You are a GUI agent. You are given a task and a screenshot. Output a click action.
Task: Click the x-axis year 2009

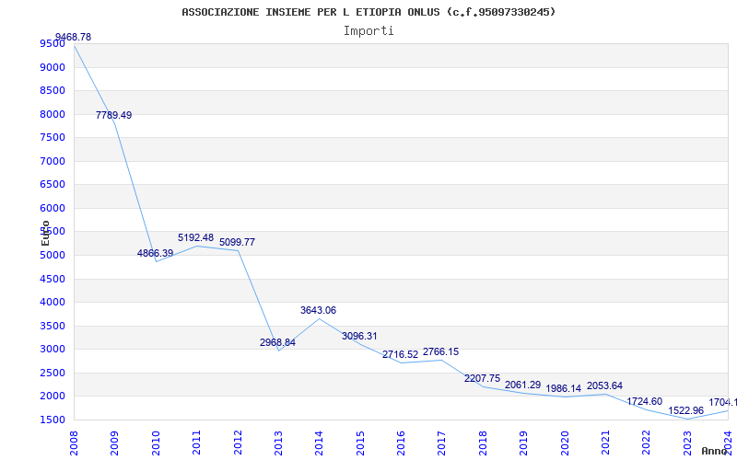[114, 443]
